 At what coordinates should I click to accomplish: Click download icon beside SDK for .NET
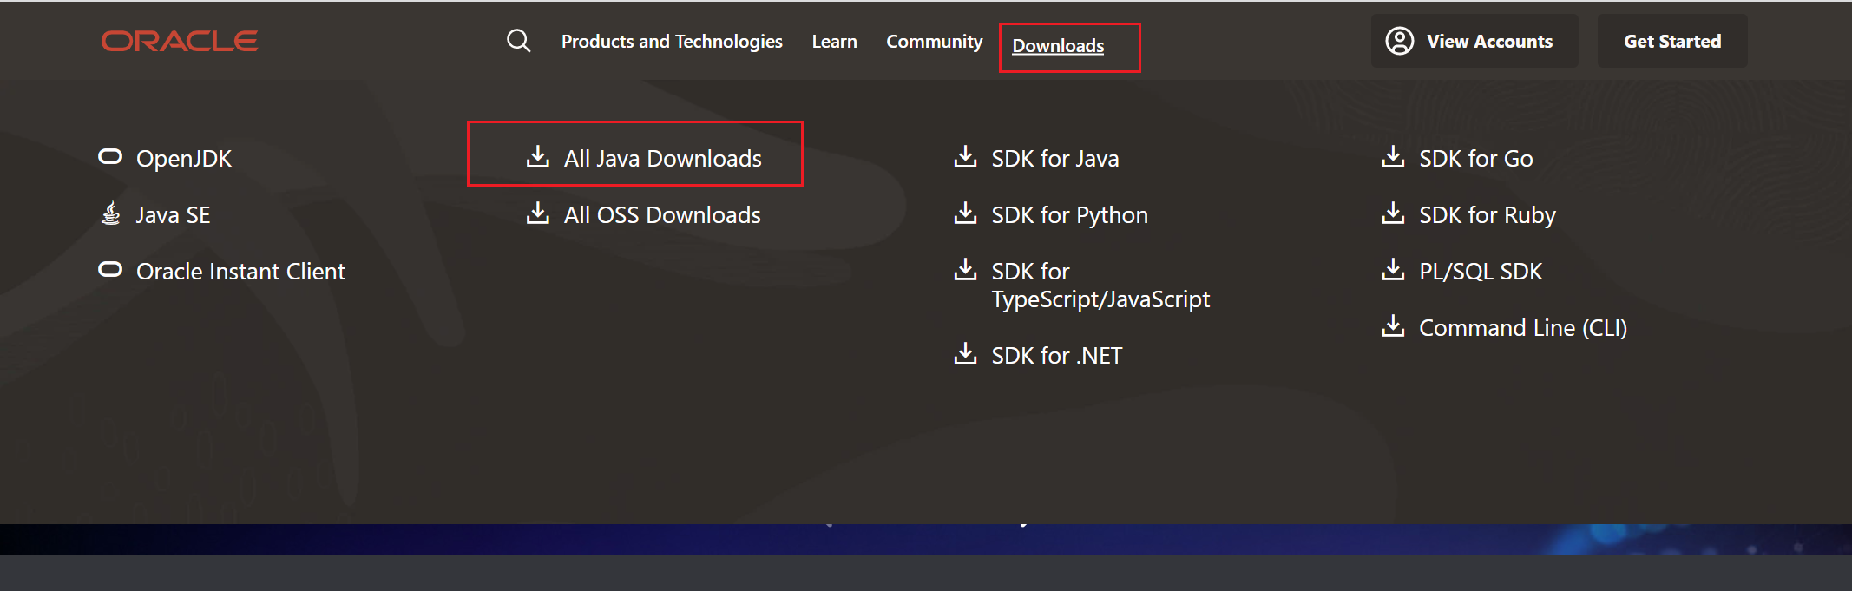(x=965, y=353)
